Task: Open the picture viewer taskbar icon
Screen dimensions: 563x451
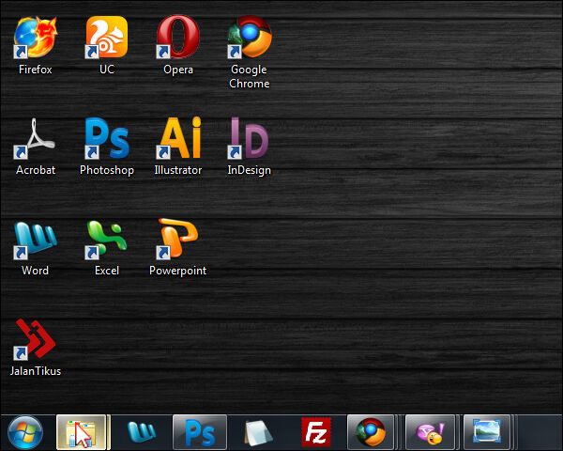Action: [487, 432]
